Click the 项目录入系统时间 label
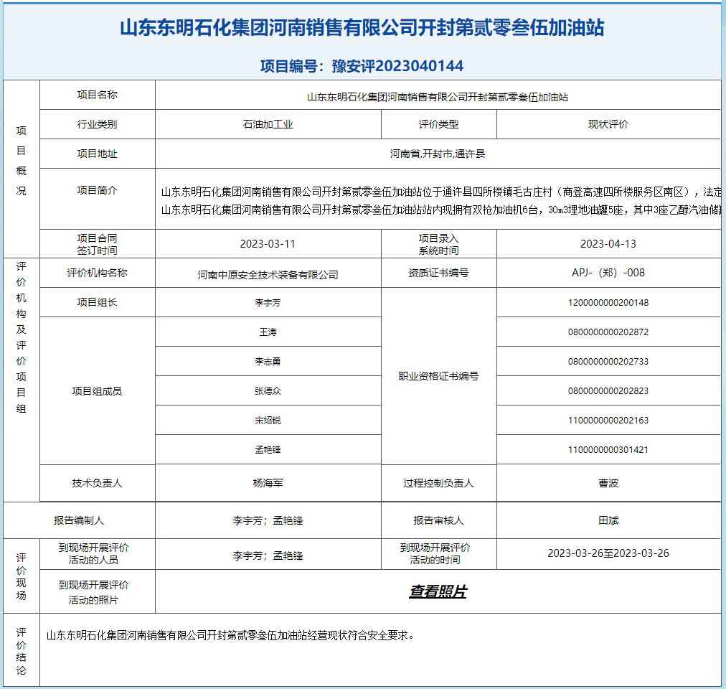 pos(438,244)
